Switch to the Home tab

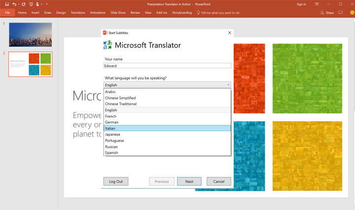click(x=22, y=13)
